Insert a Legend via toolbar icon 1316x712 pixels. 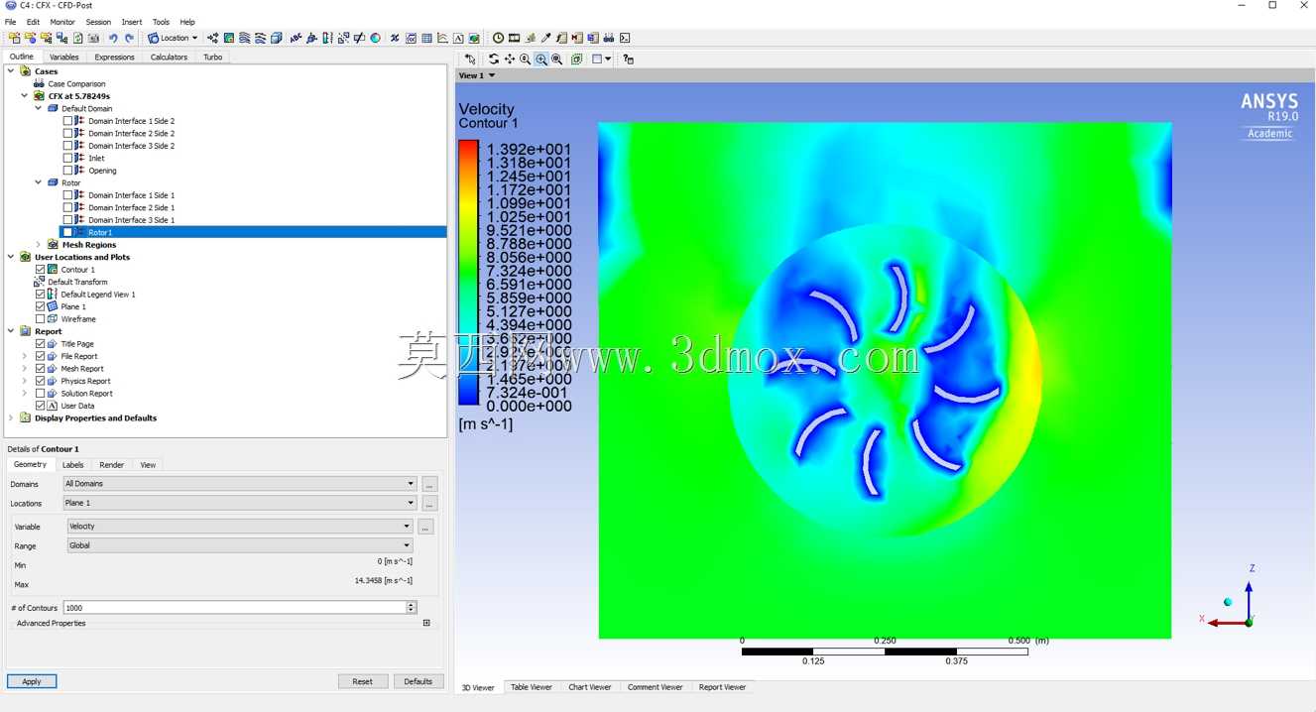coord(327,38)
